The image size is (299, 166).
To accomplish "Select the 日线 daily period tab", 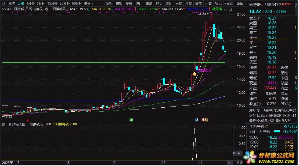I will (x=21, y=3).
